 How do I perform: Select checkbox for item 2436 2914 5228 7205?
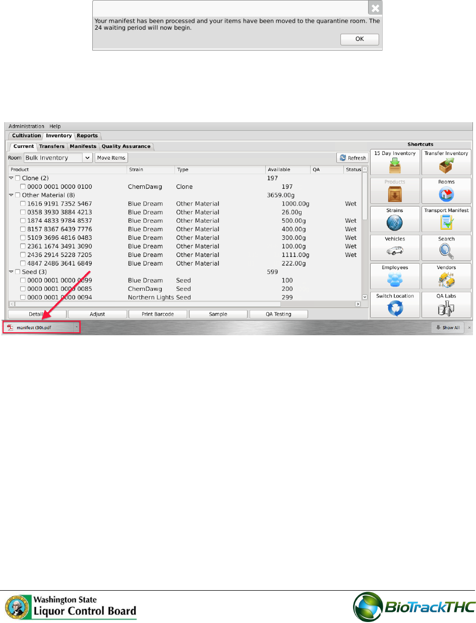(23, 255)
